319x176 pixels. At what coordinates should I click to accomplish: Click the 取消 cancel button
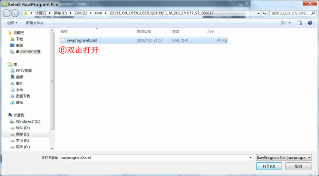click(x=298, y=166)
